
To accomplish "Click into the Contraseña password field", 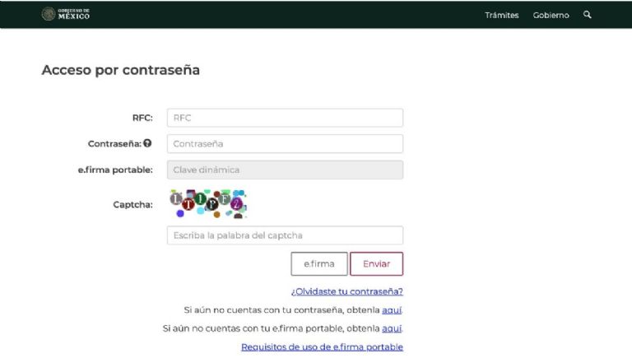I will tap(285, 144).
